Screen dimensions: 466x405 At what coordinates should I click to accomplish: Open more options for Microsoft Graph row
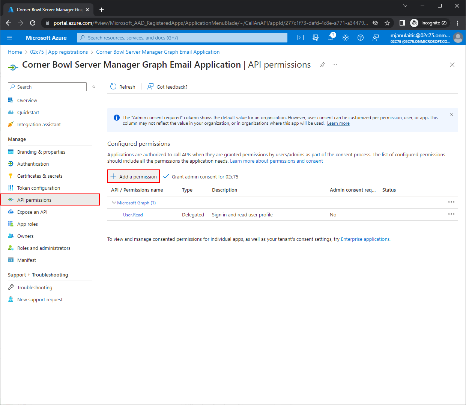coord(451,202)
